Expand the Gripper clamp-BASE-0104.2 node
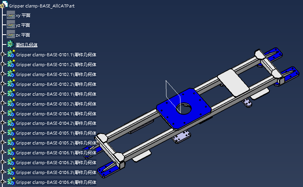Screen dimensions: 303x187 click(x=2, y=123)
